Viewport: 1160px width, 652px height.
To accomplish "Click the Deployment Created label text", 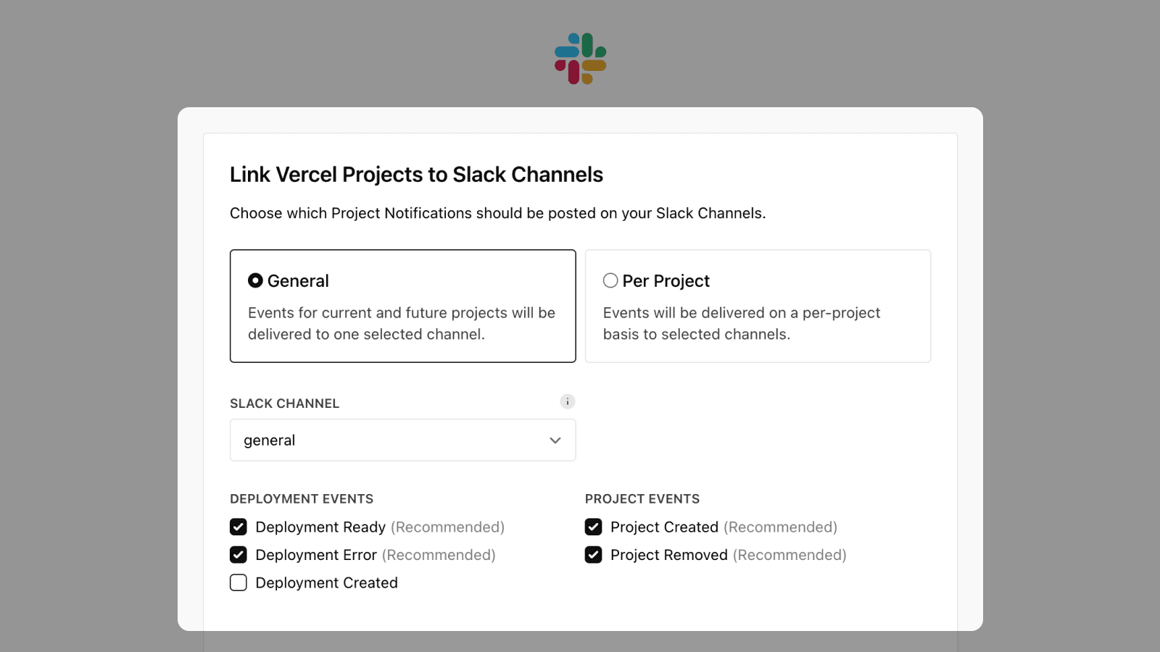I will click(326, 583).
